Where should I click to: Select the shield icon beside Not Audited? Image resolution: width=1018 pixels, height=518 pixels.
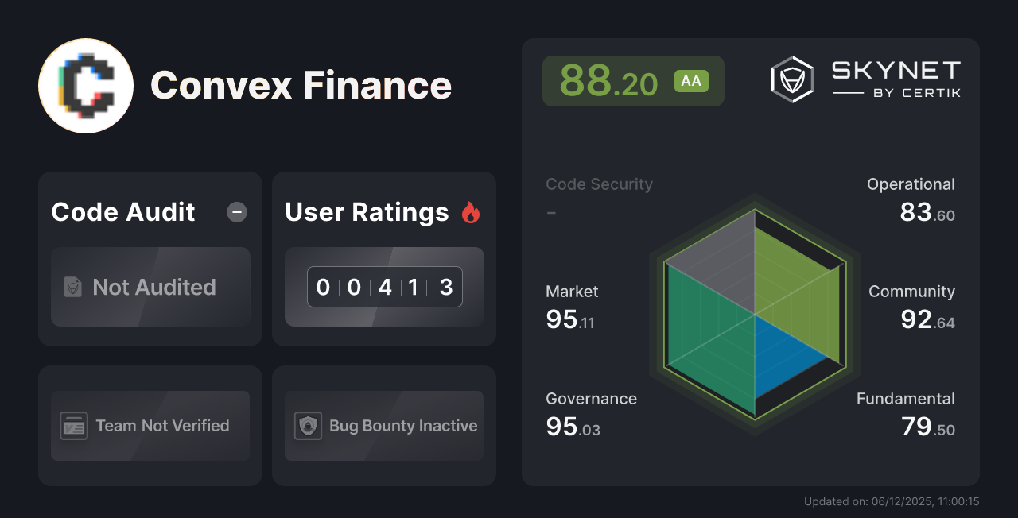point(73,288)
